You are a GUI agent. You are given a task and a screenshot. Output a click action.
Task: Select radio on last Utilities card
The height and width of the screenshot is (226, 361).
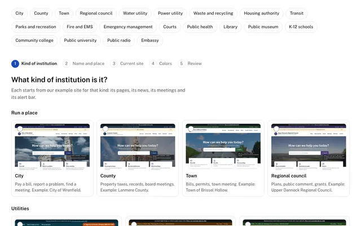[248, 224]
